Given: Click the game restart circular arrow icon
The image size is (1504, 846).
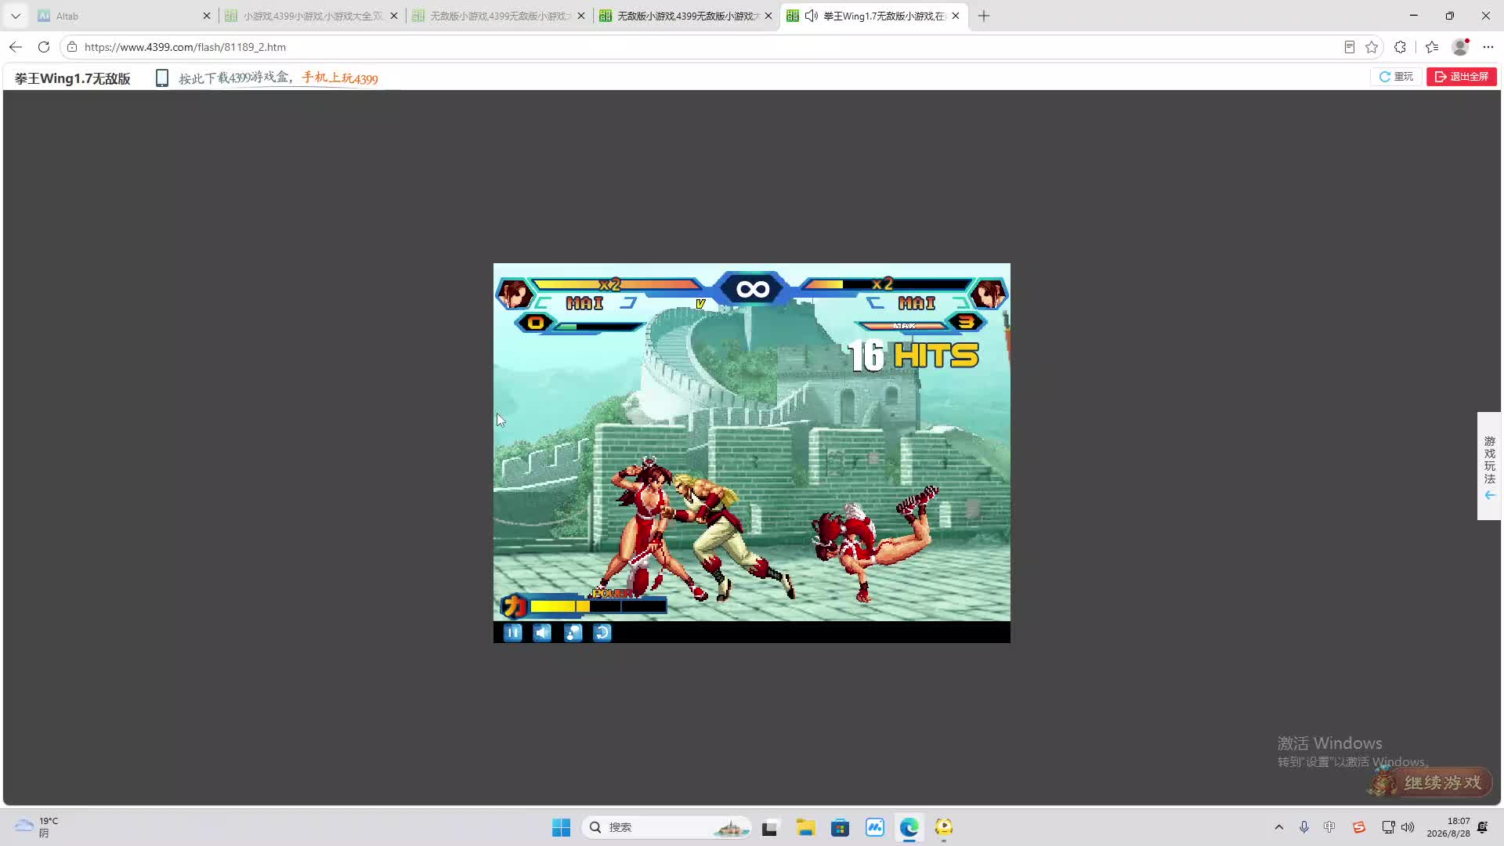Looking at the screenshot, I should [602, 633].
